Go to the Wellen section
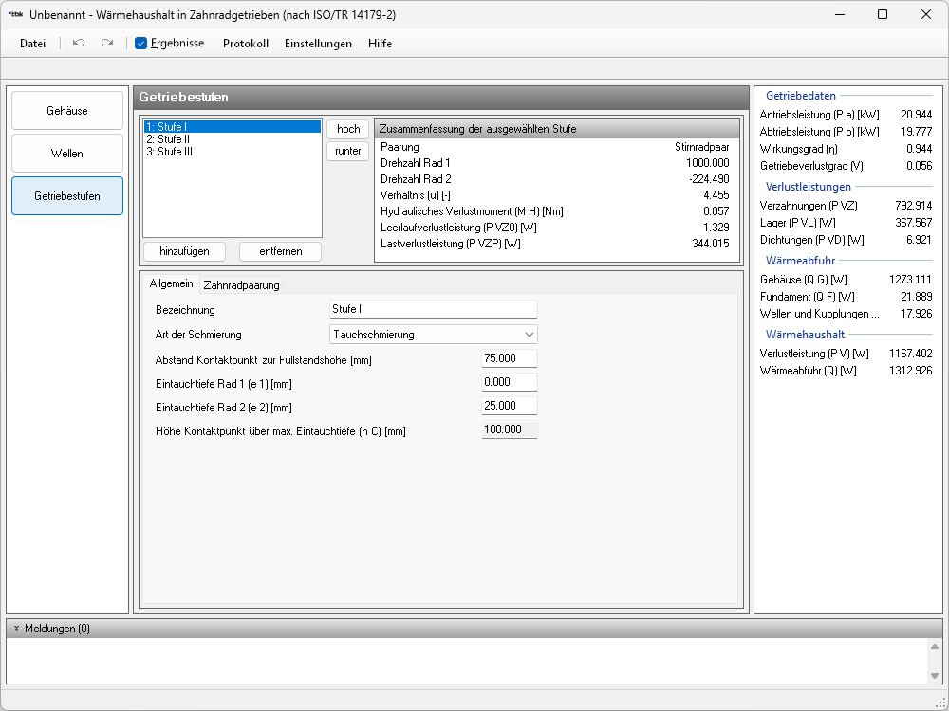The width and height of the screenshot is (949, 711). tap(67, 154)
